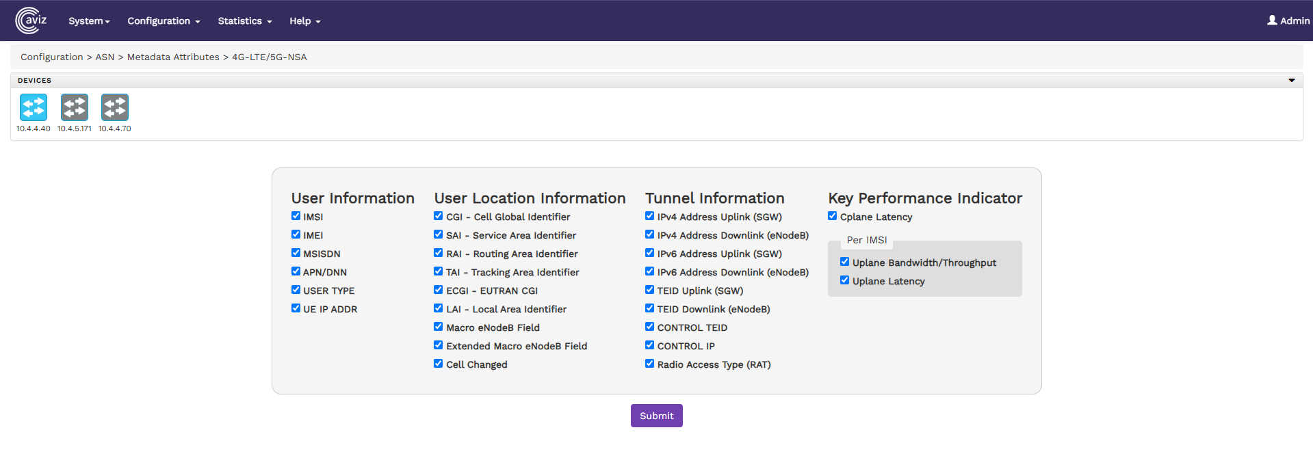Click the Metadata Attributes breadcrumb link
The width and height of the screenshot is (1313, 471).
(173, 57)
